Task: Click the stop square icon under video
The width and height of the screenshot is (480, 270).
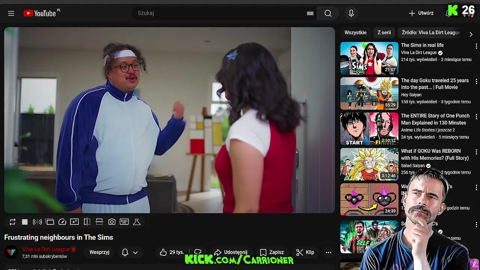Action: tap(25, 222)
